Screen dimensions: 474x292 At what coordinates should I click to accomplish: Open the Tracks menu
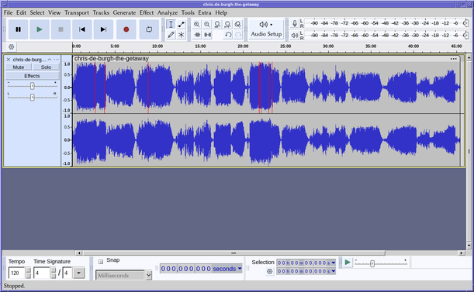(101, 12)
